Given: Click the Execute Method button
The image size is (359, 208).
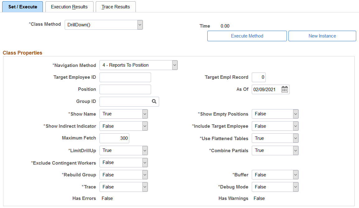Looking at the screenshot, I should (x=247, y=36).
